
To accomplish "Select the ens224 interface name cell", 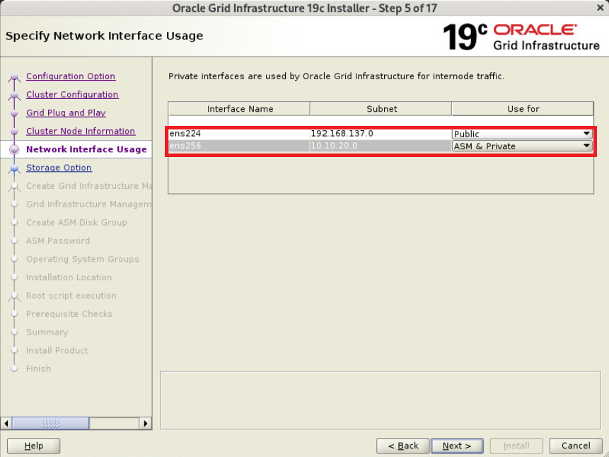I will (x=239, y=134).
